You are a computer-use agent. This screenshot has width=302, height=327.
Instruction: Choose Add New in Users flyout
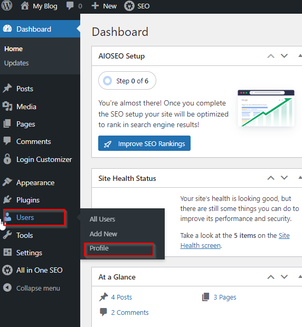pyautogui.click(x=103, y=234)
